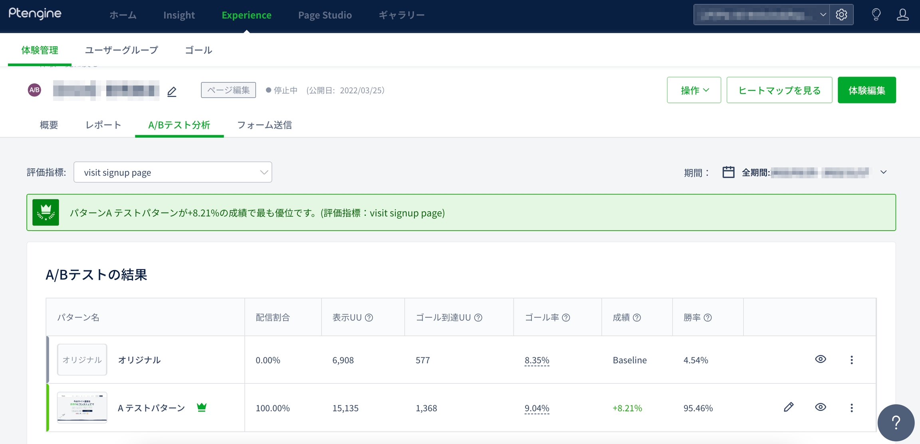The height and width of the screenshot is (444, 920).
Task: Click the pencil icon beside experience name
Action: (x=172, y=92)
